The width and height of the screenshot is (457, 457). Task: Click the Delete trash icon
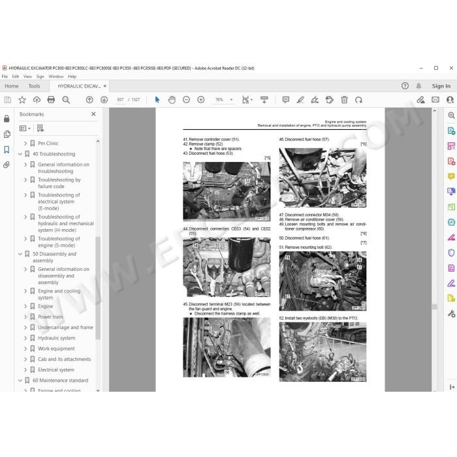[x=344, y=100]
